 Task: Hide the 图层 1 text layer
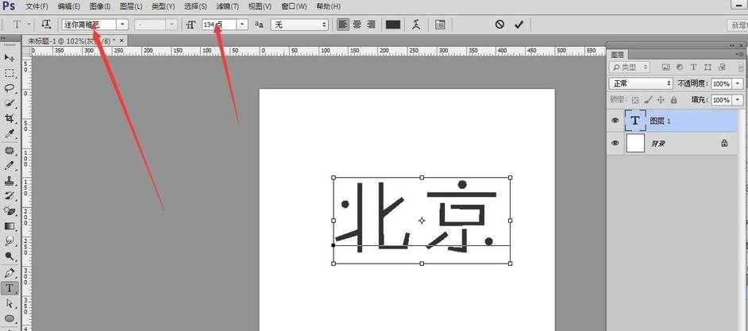[615, 121]
